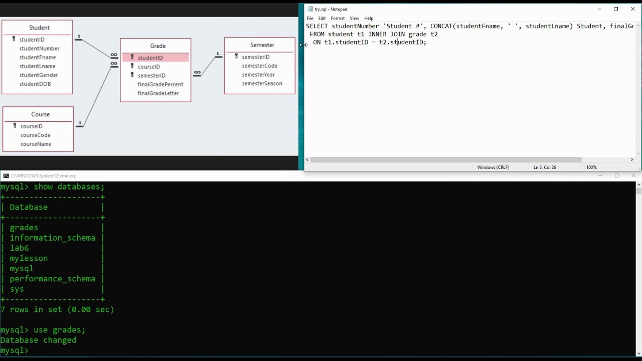Click the cmd.exe icon in title bar
This screenshot has width=642, height=361.
pyautogui.click(x=6, y=176)
